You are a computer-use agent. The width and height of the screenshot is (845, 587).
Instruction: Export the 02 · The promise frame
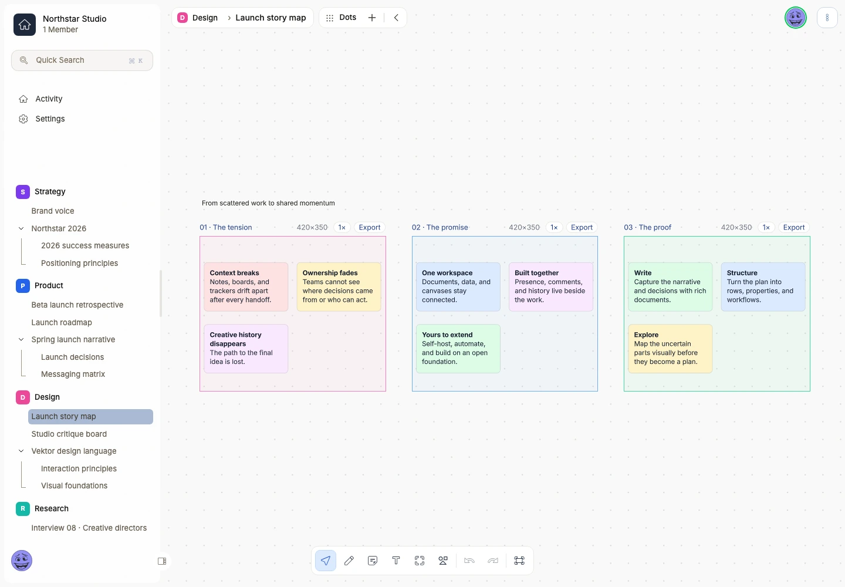(x=582, y=227)
